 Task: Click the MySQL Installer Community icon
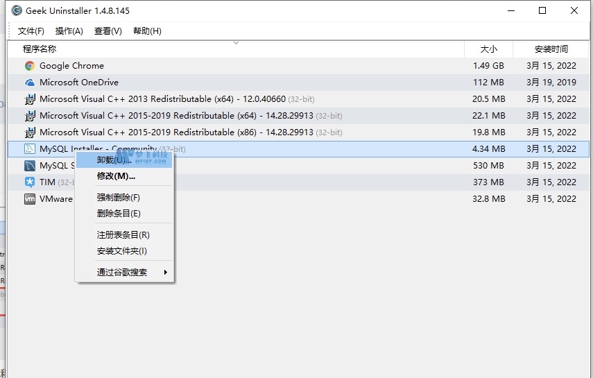(x=30, y=149)
